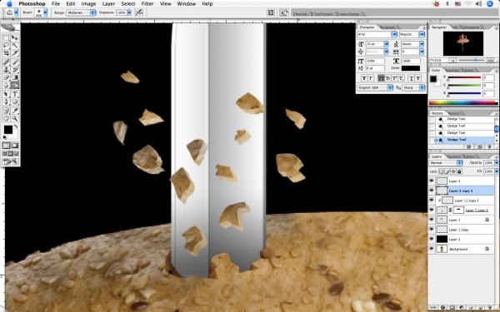
Task: Select the Magic Wand tool
Action: tap(15, 46)
